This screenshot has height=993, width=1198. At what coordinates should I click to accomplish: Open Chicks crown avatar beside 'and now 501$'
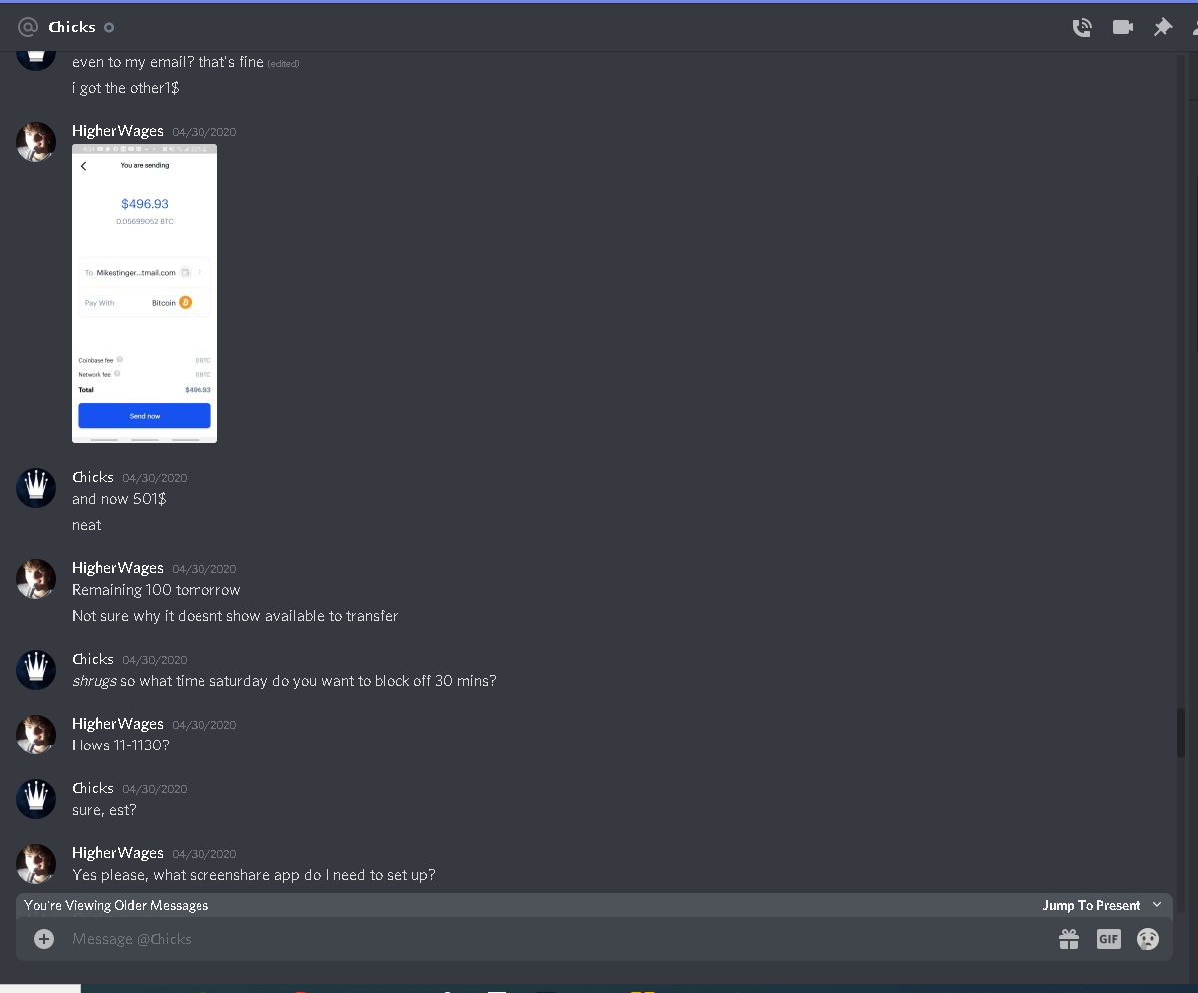[36, 487]
